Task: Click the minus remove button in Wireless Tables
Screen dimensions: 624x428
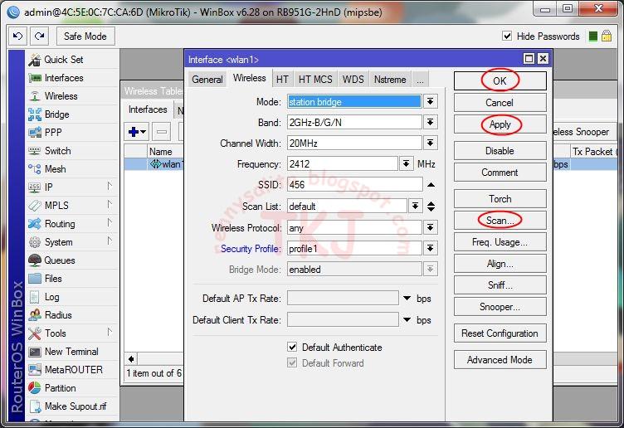Action: tap(162, 132)
